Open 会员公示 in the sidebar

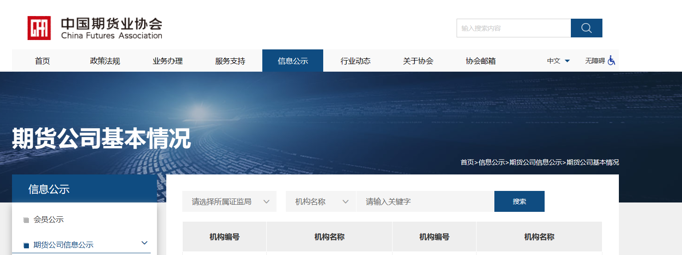point(48,219)
